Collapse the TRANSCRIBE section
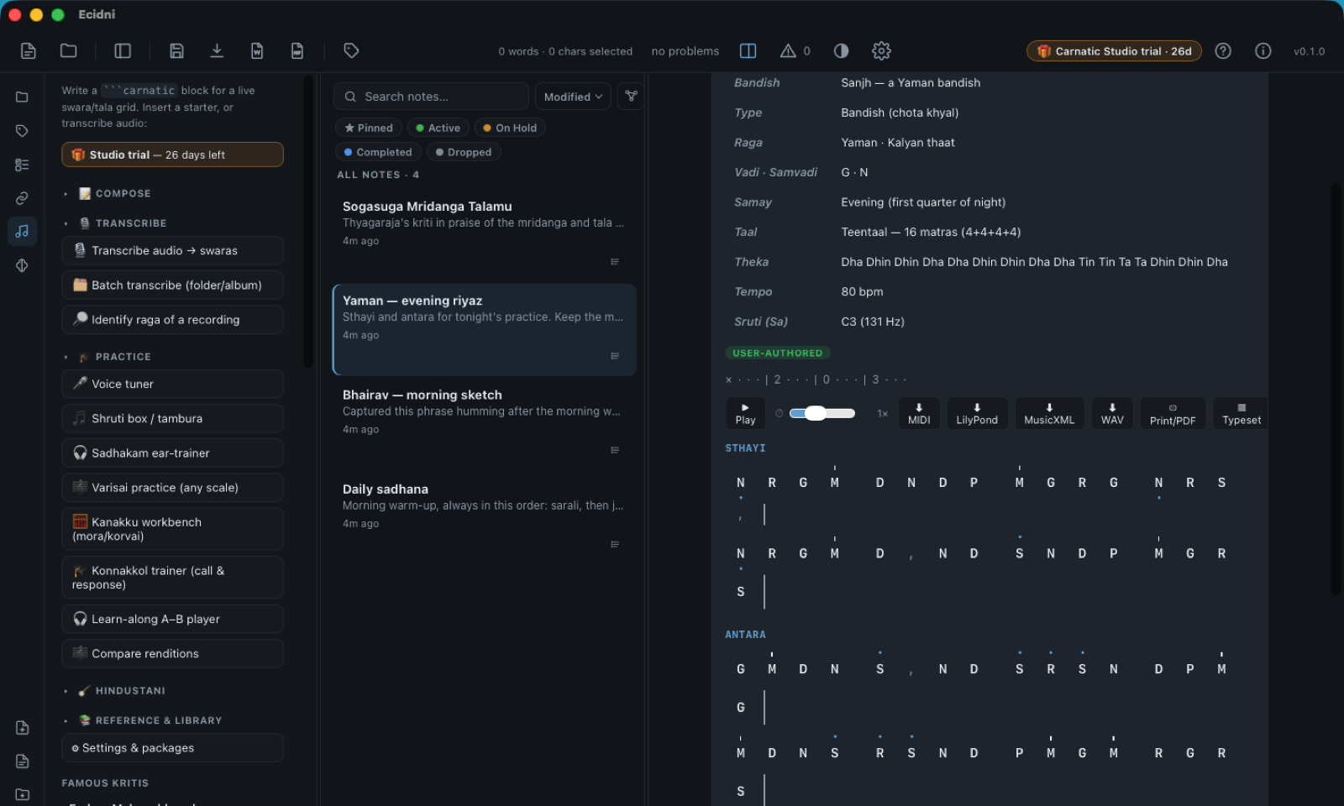This screenshot has width=1344, height=806. click(x=123, y=223)
